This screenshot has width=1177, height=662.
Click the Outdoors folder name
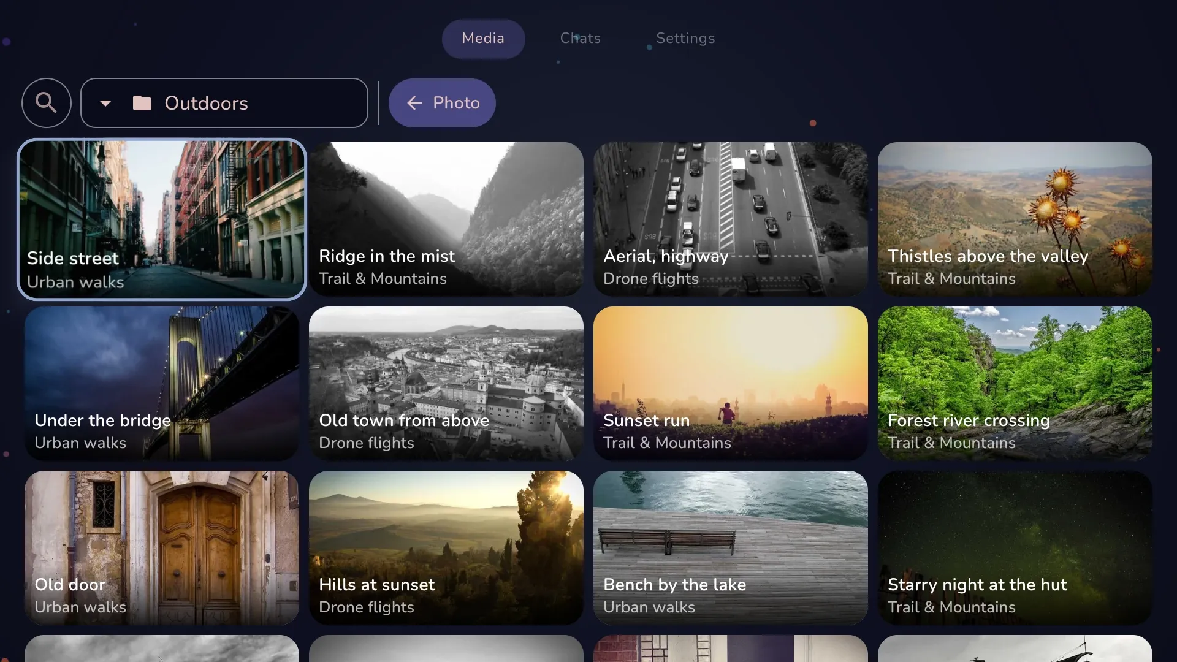click(x=206, y=103)
